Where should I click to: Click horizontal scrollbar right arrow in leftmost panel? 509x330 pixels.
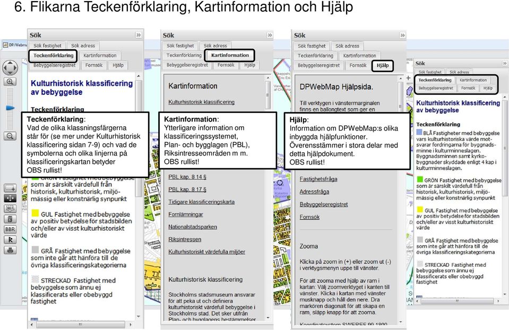(131, 324)
